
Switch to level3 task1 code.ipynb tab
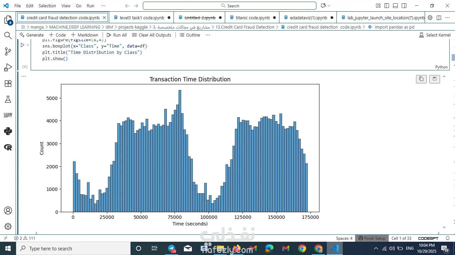pyautogui.click(x=142, y=18)
